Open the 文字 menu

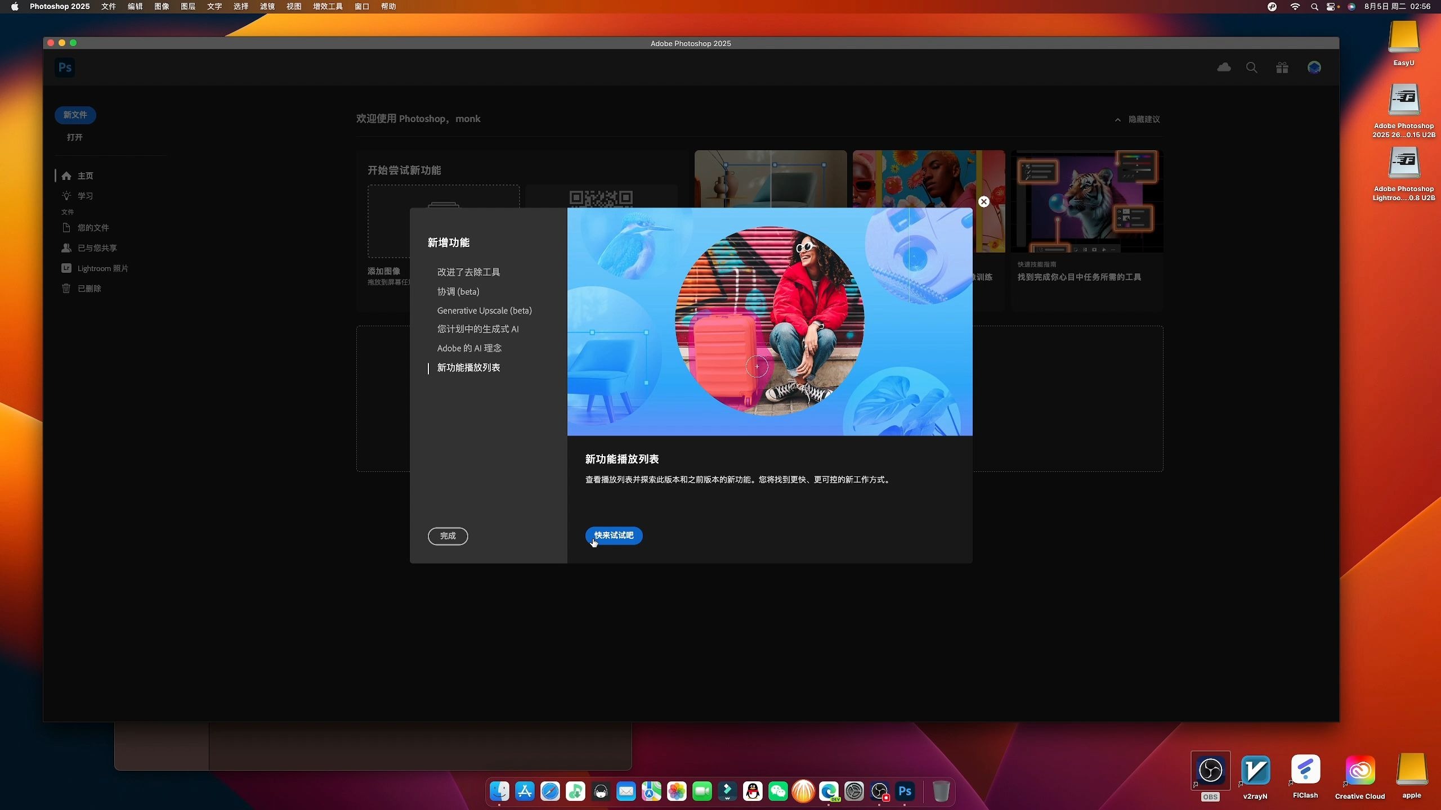214,7
